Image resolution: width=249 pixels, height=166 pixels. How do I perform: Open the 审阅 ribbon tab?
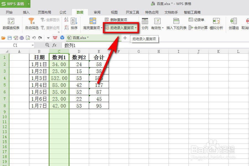pyautogui.click(x=97, y=12)
